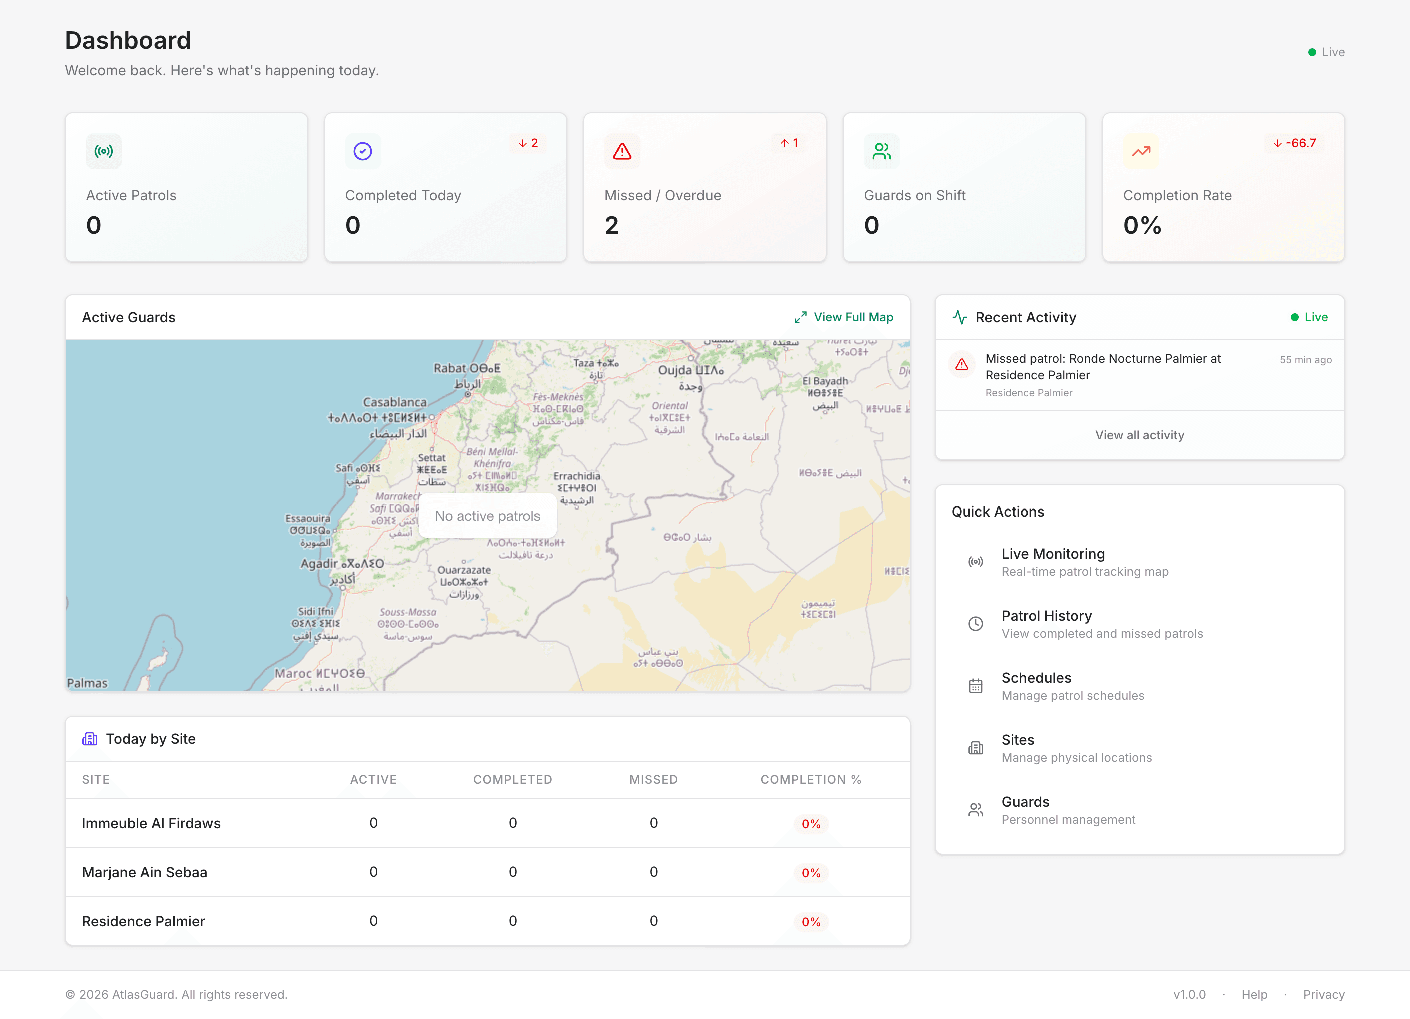Click the expand arrows icon beside View Full Map

800,317
